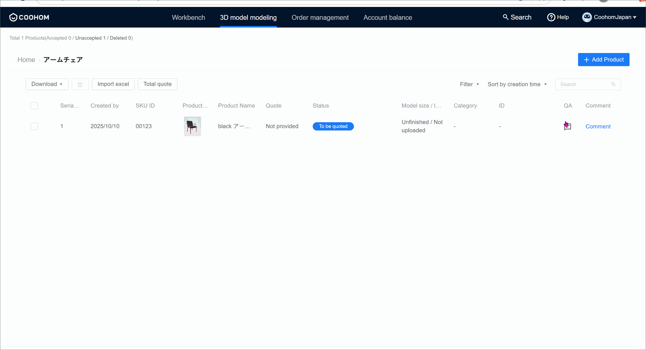The image size is (646, 350).
Task: Open the Comment link for SKU 00123
Action: 598,126
